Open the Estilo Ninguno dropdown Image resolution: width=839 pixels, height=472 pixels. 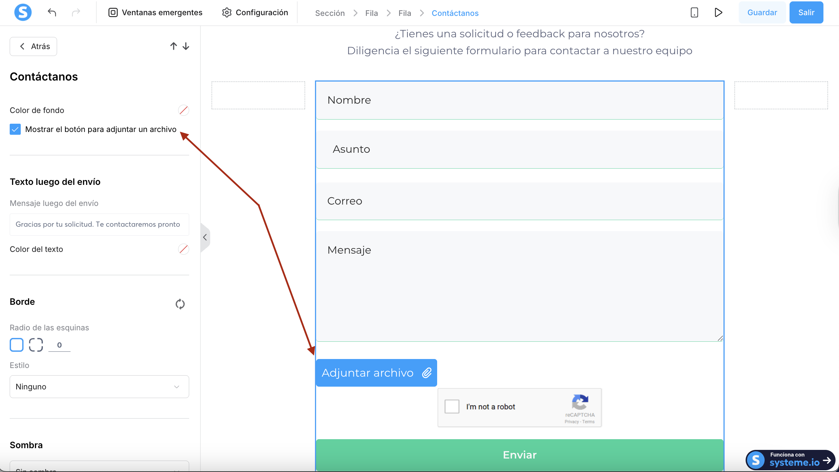99,387
